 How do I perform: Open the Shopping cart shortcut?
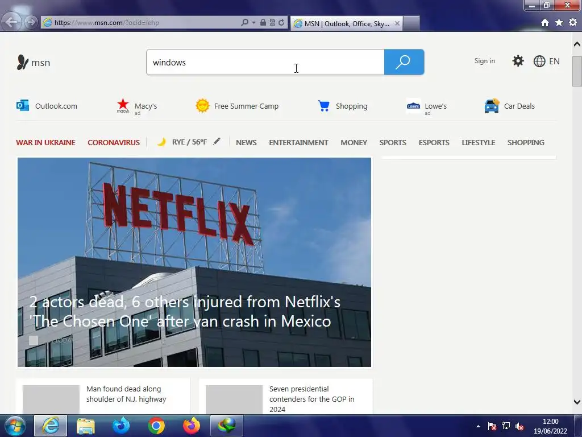[x=343, y=106]
